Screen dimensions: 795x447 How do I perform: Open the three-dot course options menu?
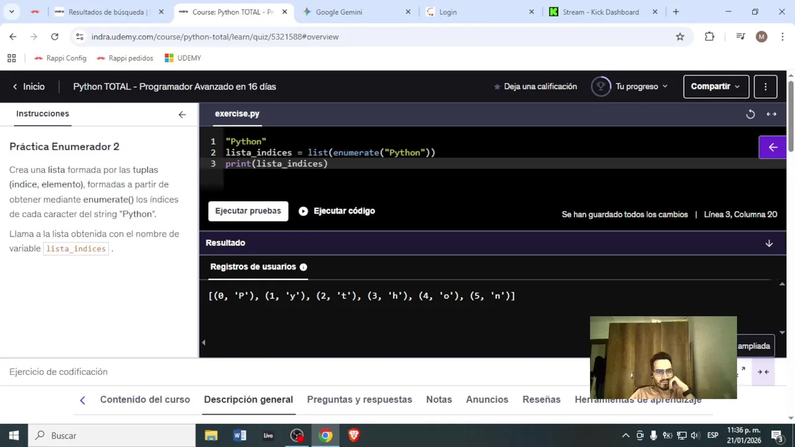pos(765,87)
